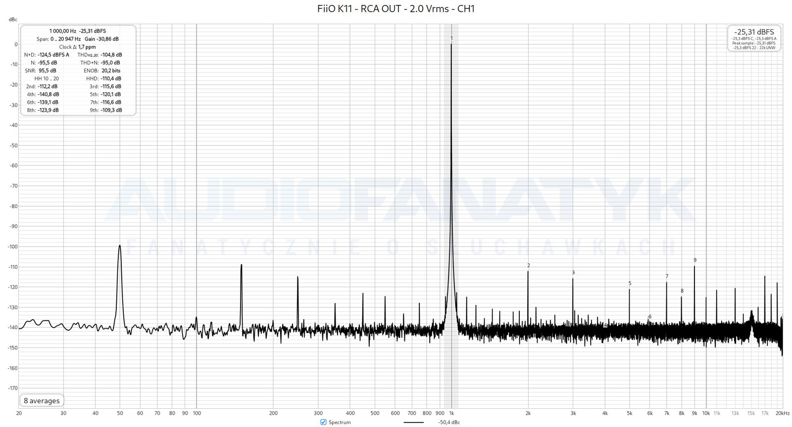Click the '50' Hz tick on the frequency axis

[x=120, y=413]
